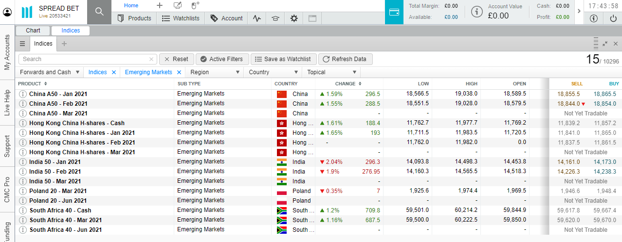Viewport: 622px width, 242px height.
Task: Click sell price 14,226.3 for India 50 Feb
Action: click(x=568, y=172)
